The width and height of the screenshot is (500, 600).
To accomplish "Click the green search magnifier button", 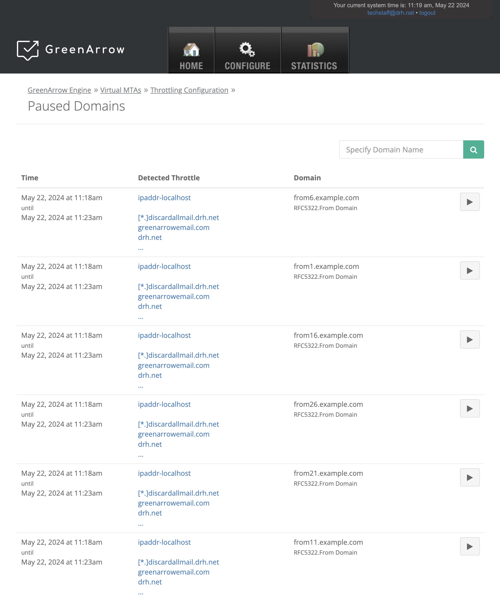I will [x=473, y=149].
